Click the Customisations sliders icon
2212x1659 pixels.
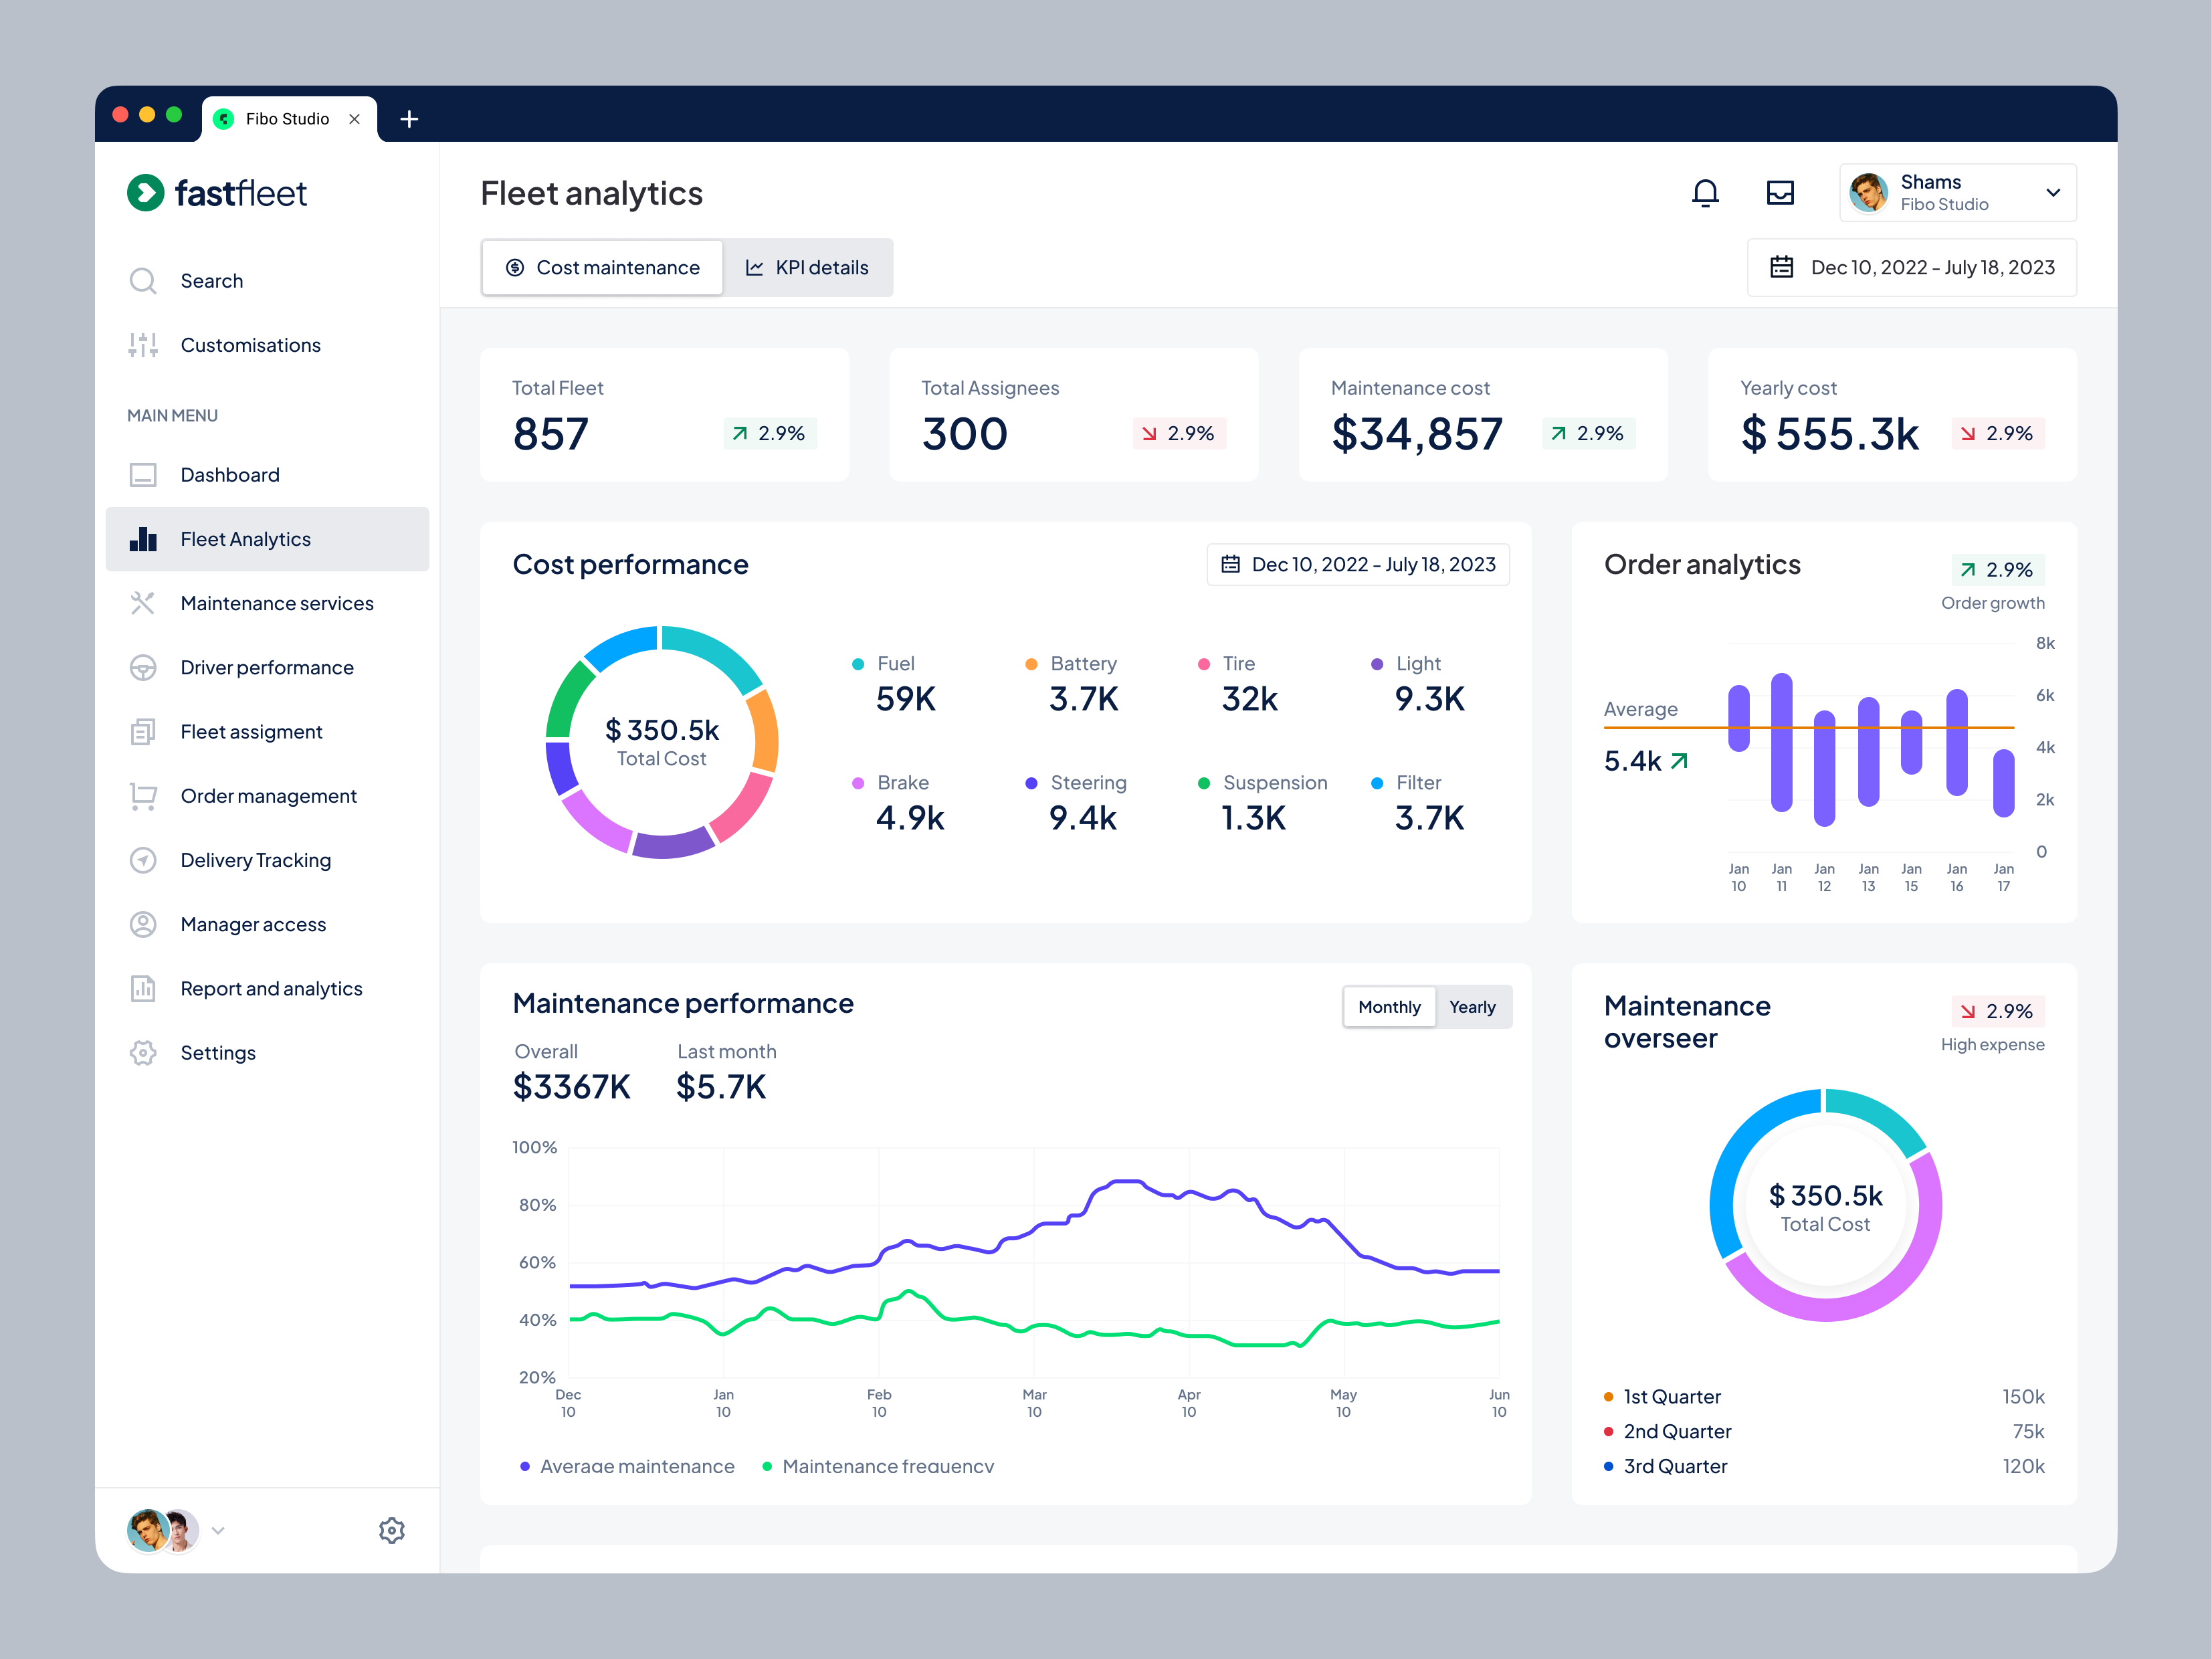click(x=143, y=345)
